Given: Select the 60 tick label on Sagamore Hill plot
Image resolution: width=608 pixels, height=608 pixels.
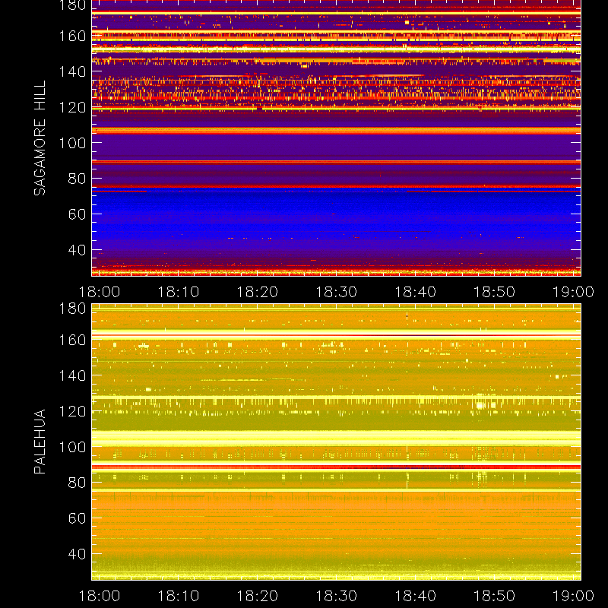Looking at the screenshot, I should click(x=77, y=214).
